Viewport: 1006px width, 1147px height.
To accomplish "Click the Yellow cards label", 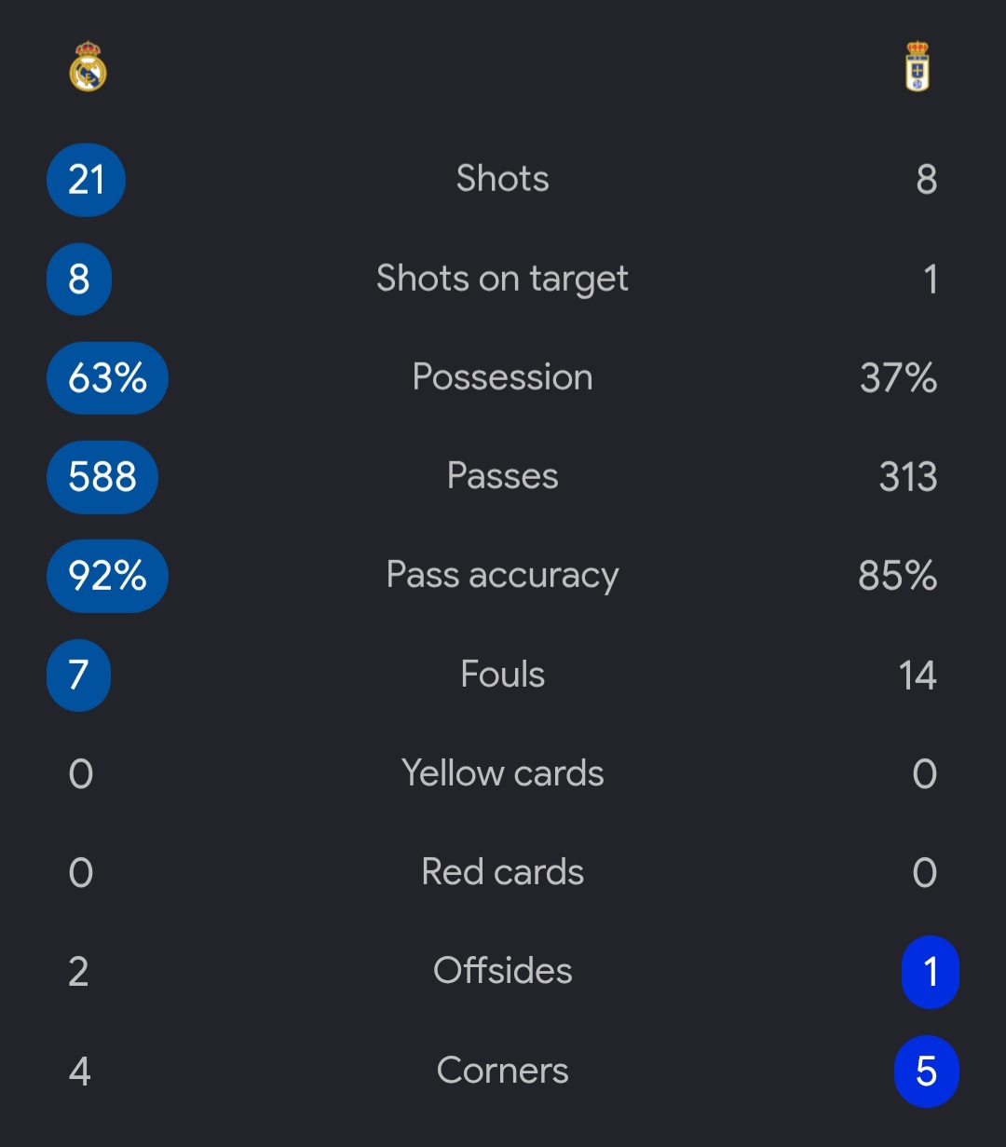I will click(503, 773).
